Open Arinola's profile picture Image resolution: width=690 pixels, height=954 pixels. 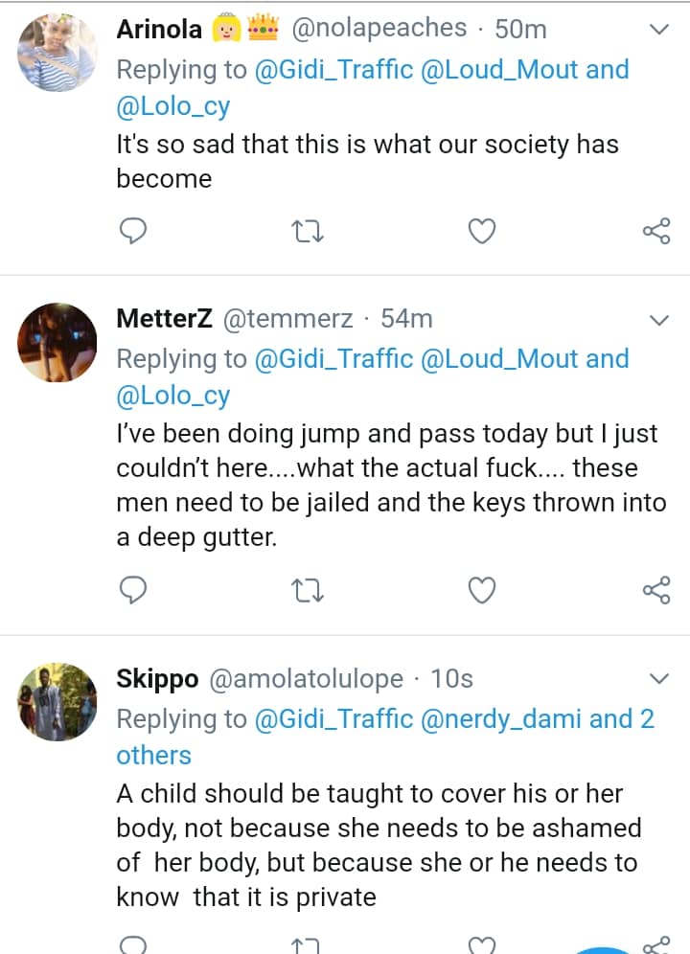coord(58,53)
